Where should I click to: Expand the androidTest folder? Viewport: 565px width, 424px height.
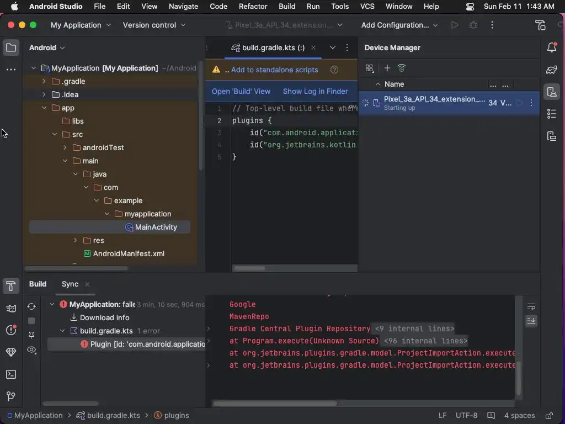pos(65,147)
